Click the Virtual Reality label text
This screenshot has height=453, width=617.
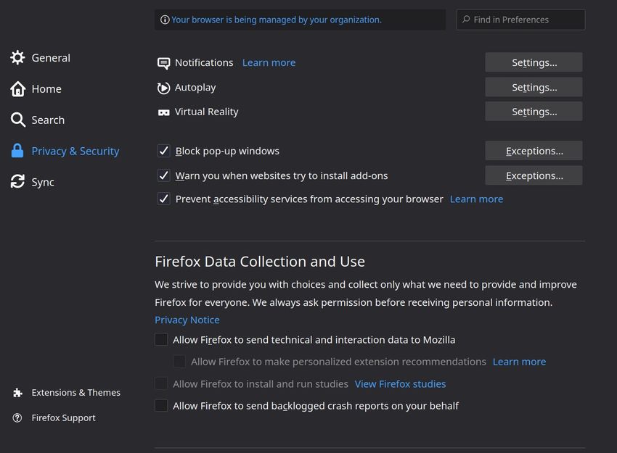click(207, 112)
